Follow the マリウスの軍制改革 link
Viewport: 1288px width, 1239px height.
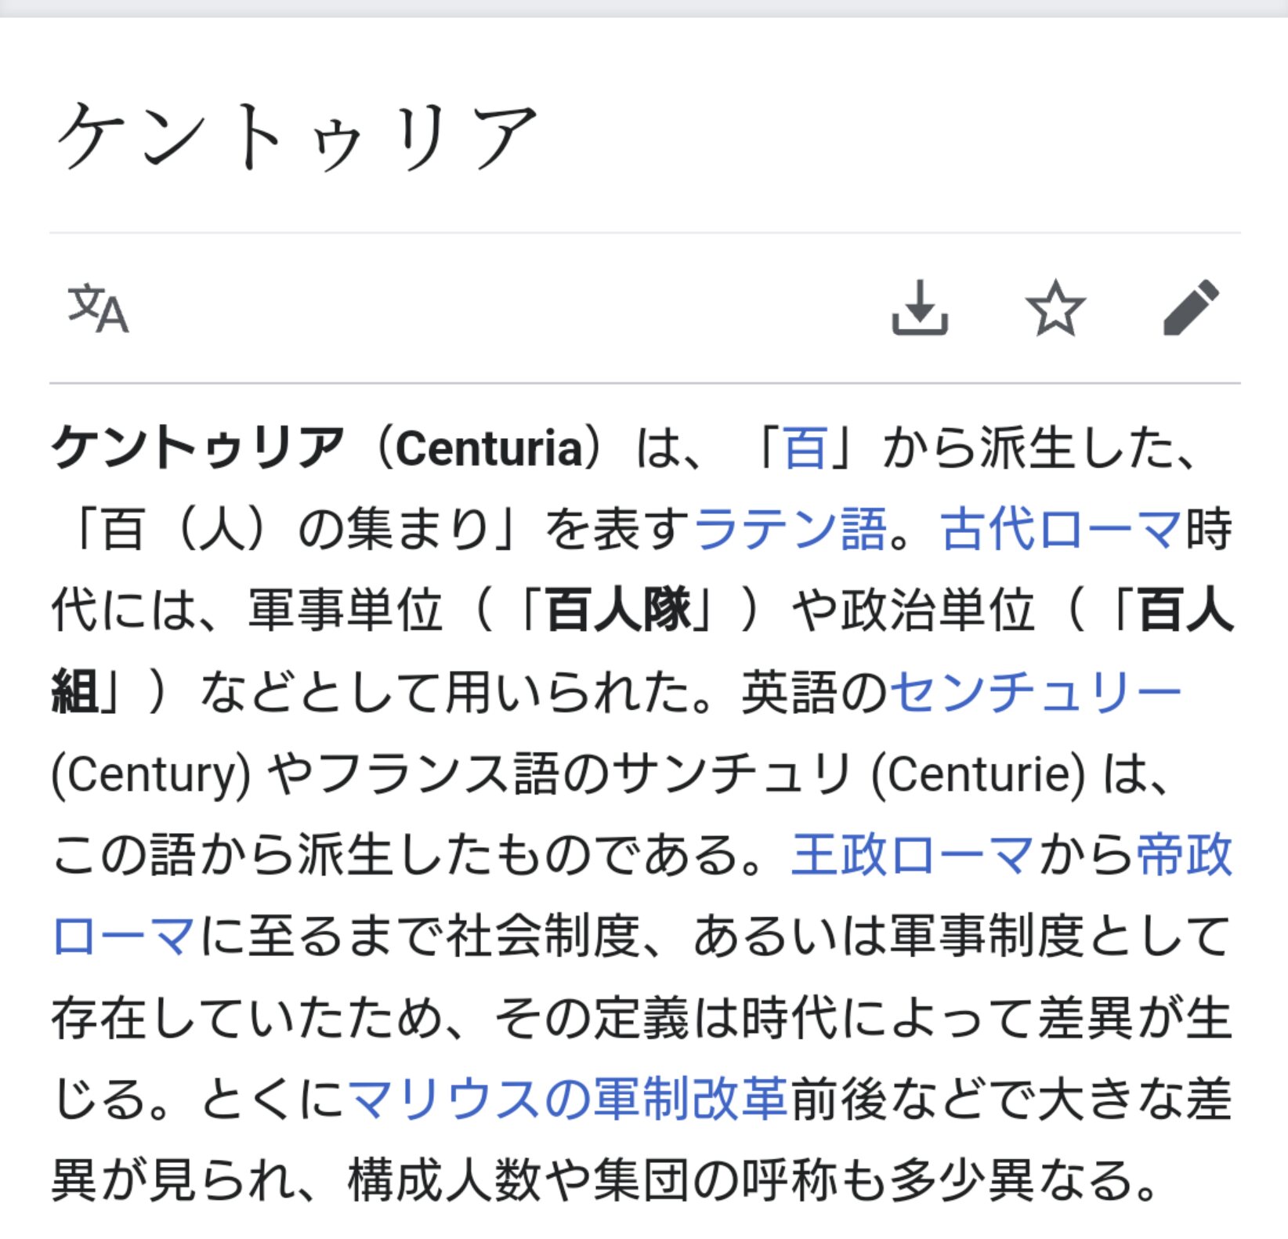(567, 1098)
